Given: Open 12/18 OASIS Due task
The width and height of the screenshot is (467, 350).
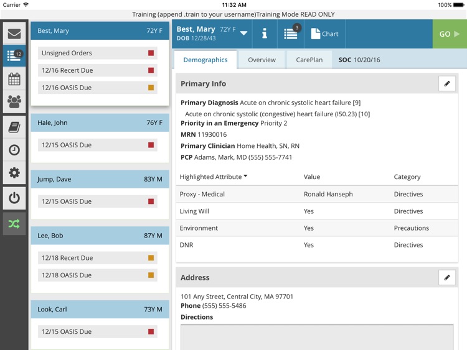Looking at the screenshot, I should pos(98,275).
